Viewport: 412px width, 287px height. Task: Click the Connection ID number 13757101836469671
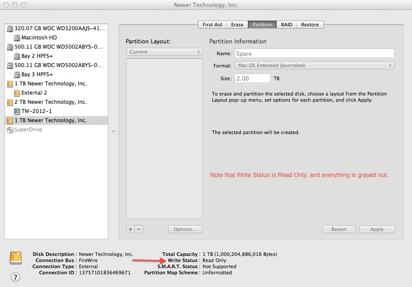pyautogui.click(x=105, y=273)
